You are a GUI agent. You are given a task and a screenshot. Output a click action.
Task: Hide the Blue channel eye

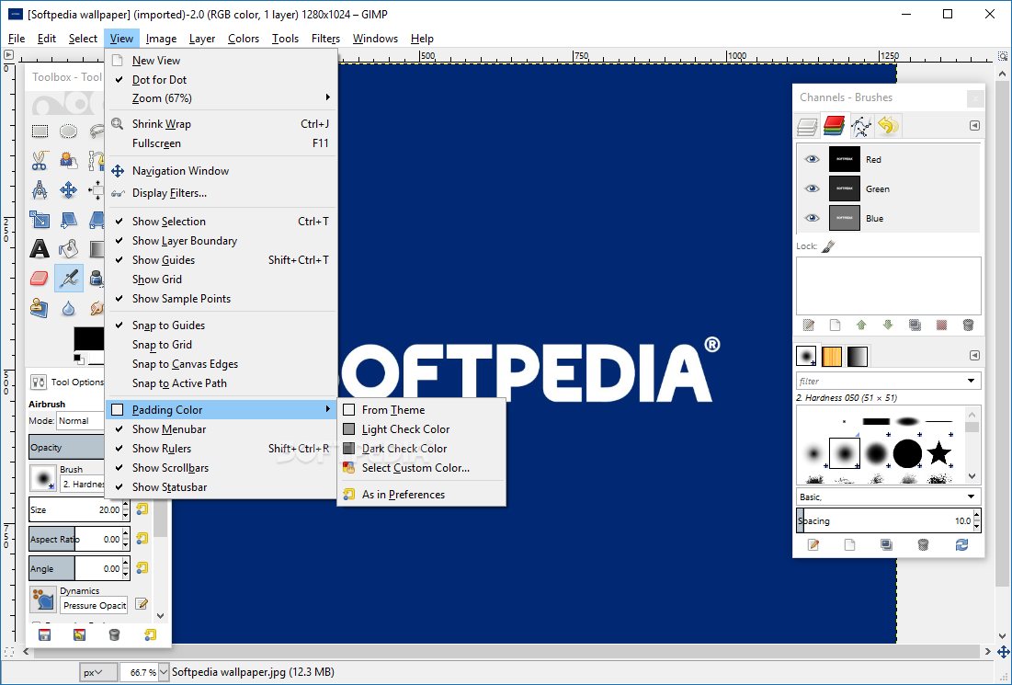(x=812, y=218)
